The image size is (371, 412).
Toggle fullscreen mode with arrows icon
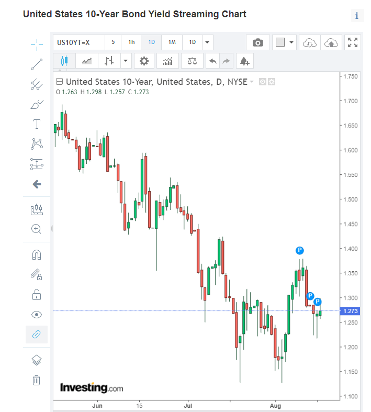[353, 42]
